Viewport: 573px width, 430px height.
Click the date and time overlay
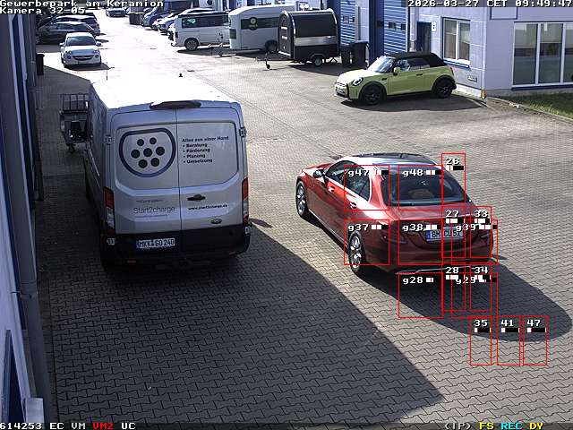[490, 4]
